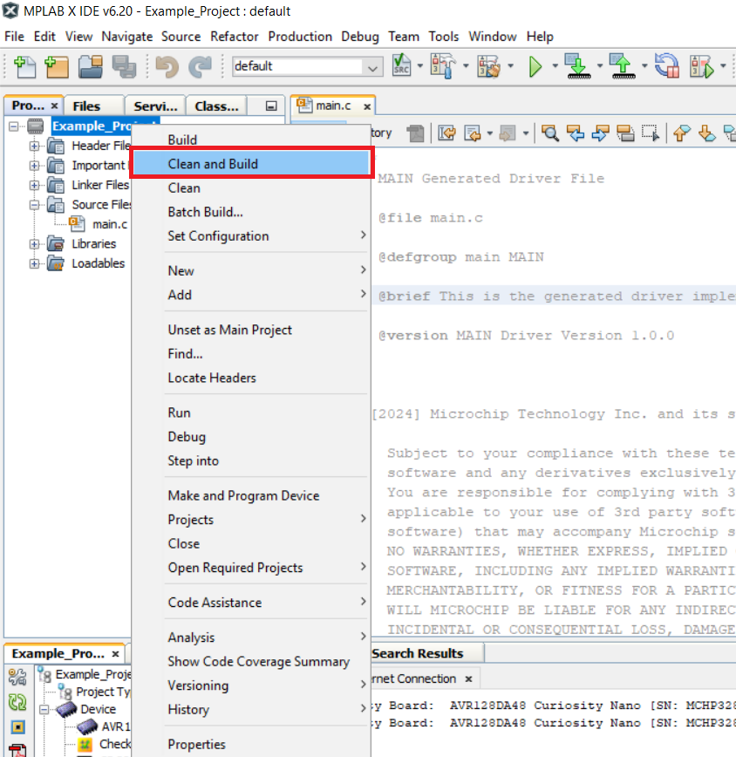The width and height of the screenshot is (736, 757).
Task: Choose Make and Program Device menu entry
Action: (x=251, y=495)
